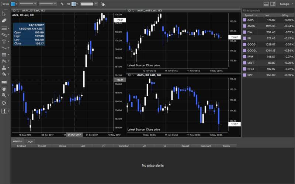The height and width of the screenshot is (184, 295).
Task: Click the Comment column header in alarms
Action: (206, 146)
